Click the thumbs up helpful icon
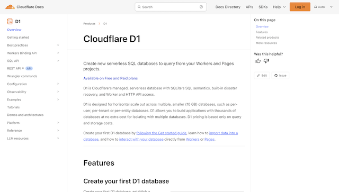339x192 pixels. coord(258,61)
